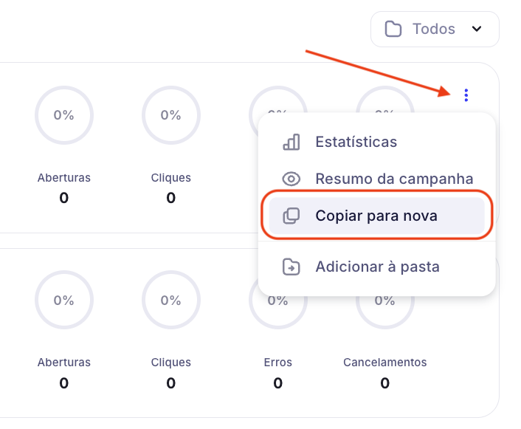Click the Aberturas label in the top card

(x=64, y=178)
